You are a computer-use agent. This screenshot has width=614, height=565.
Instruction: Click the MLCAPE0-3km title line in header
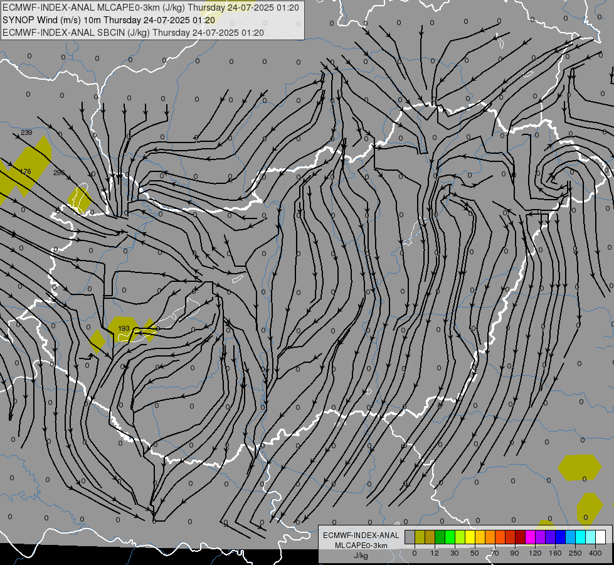(151, 8)
